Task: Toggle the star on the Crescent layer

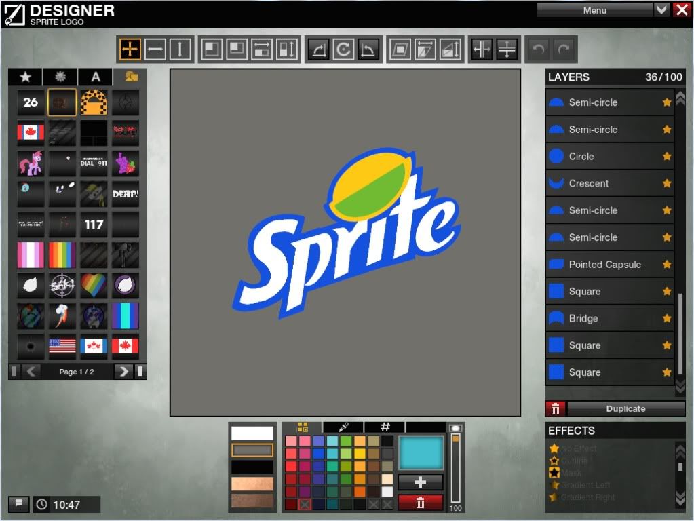Action: pyautogui.click(x=667, y=183)
